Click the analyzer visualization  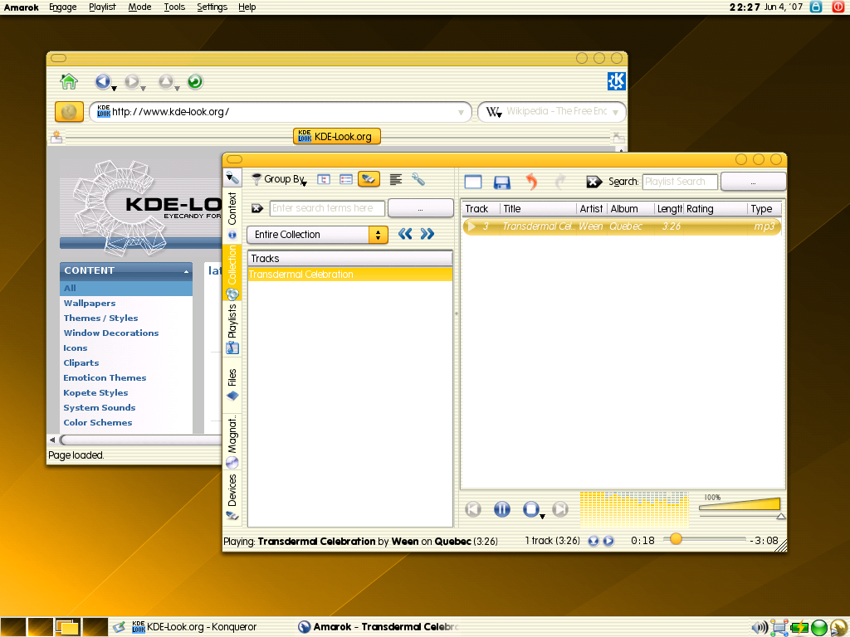pos(633,510)
